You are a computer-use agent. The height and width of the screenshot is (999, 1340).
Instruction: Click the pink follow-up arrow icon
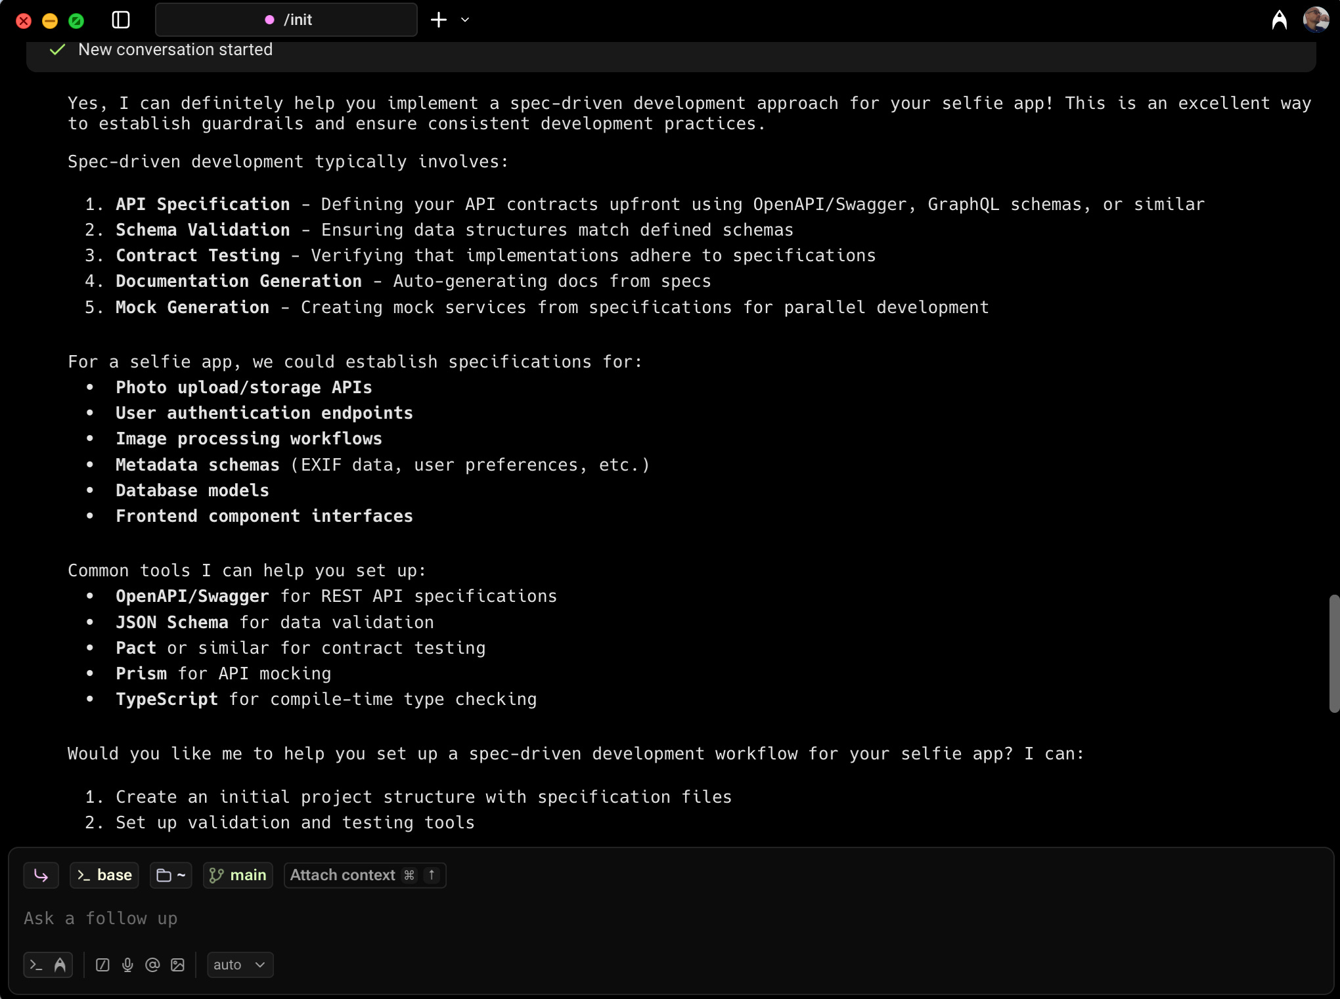pyautogui.click(x=41, y=875)
